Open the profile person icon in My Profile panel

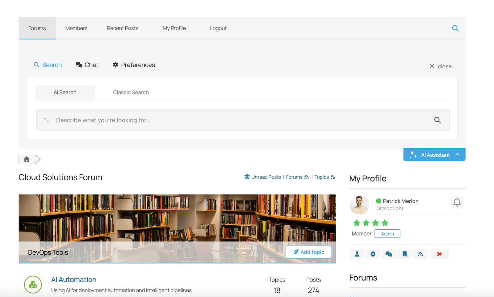357,254
